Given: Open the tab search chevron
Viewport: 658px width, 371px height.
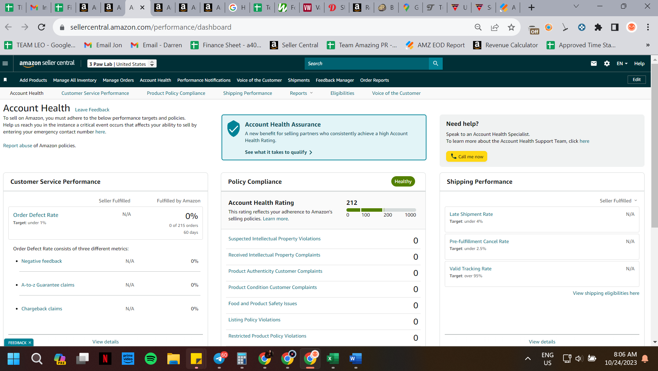Looking at the screenshot, I should click(576, 6).
